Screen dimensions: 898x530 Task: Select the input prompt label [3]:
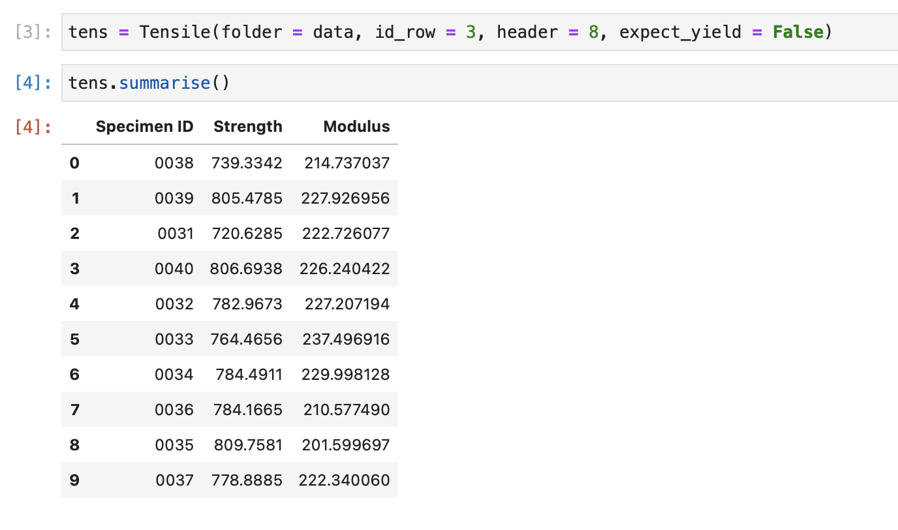[33, 32]
